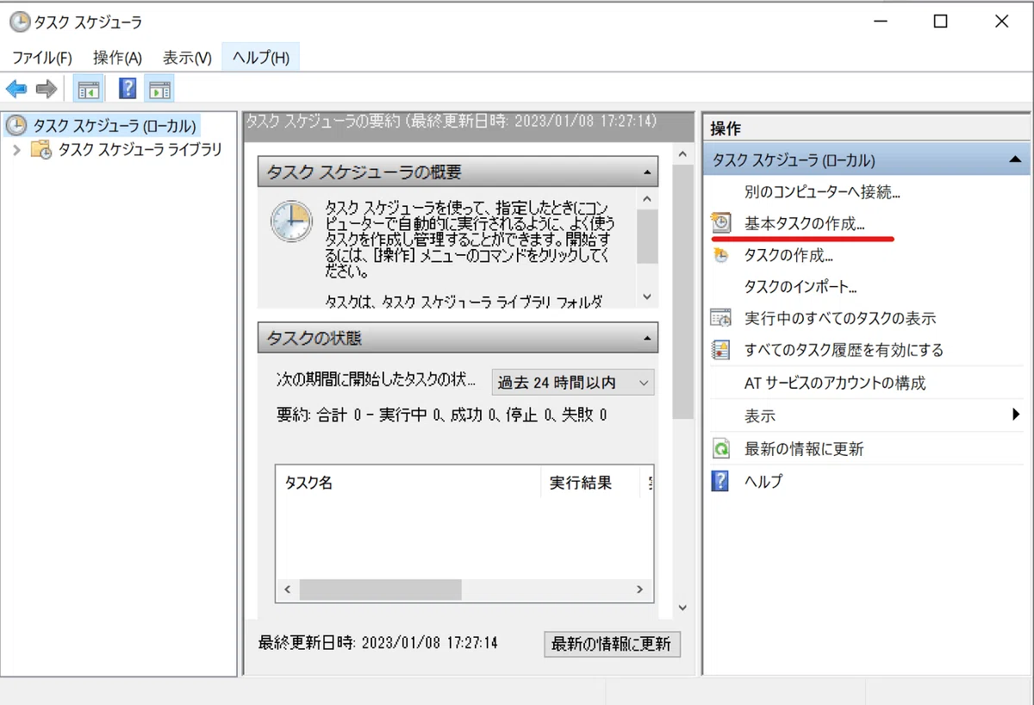Click the center pane scroll up arrow

(x=683, y=155)
